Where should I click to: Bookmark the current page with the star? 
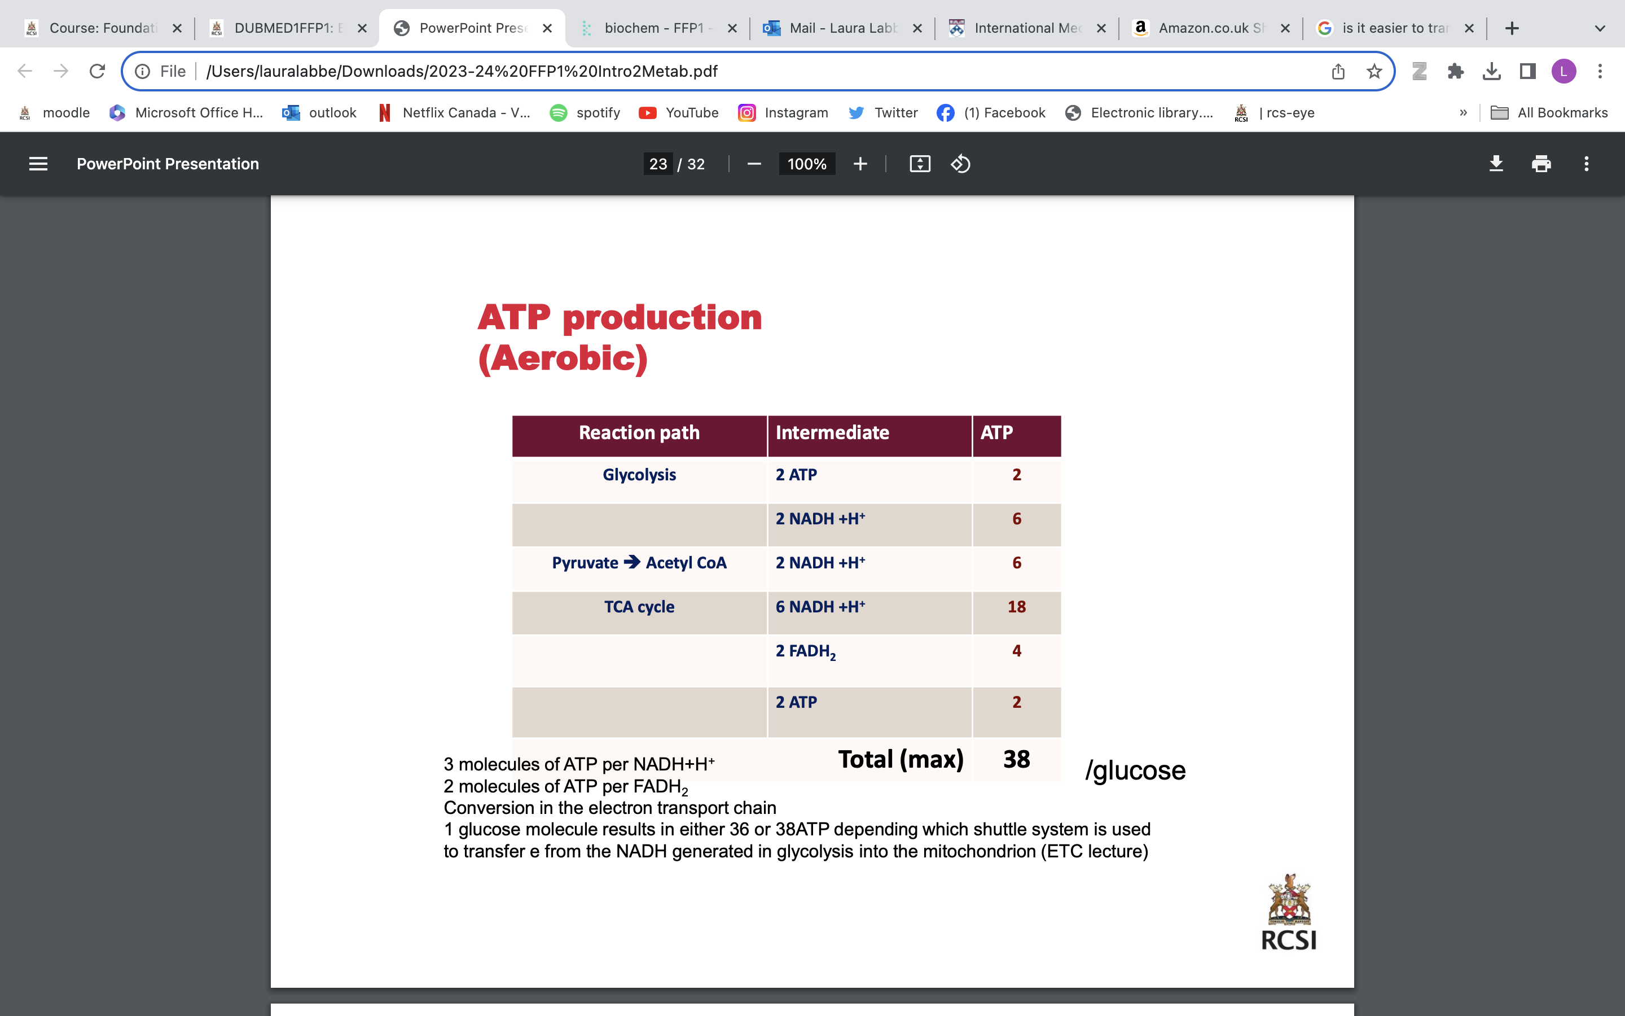click(1374, 71)
